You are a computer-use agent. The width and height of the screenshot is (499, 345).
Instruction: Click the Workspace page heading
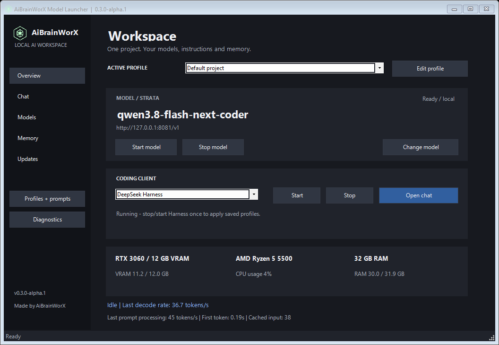(142, 35)
